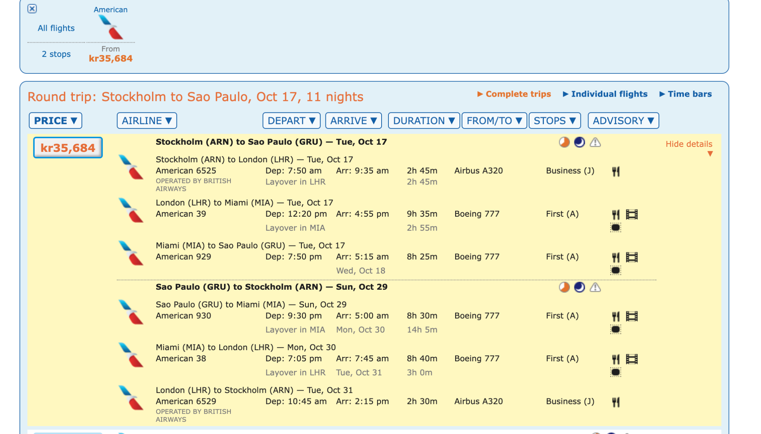Image resolution: width=761 pixels, height=434 pixels.
Task: Open the FROM/TO sort dropdown
Action: [x=494, y=120]
